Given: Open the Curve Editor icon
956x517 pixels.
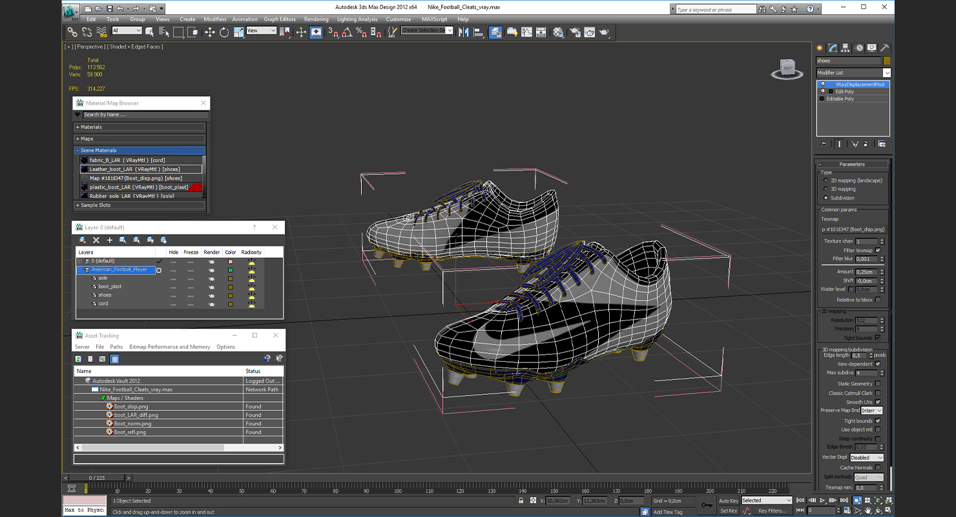Looking at the screenshot, I should pos(526,32).
